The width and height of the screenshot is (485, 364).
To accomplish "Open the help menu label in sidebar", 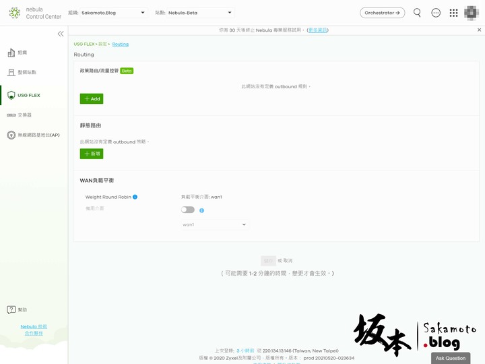I will [x=22, y=309].
